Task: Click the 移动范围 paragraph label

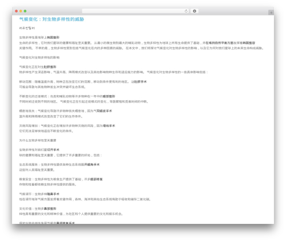Action: click(25, 81)
